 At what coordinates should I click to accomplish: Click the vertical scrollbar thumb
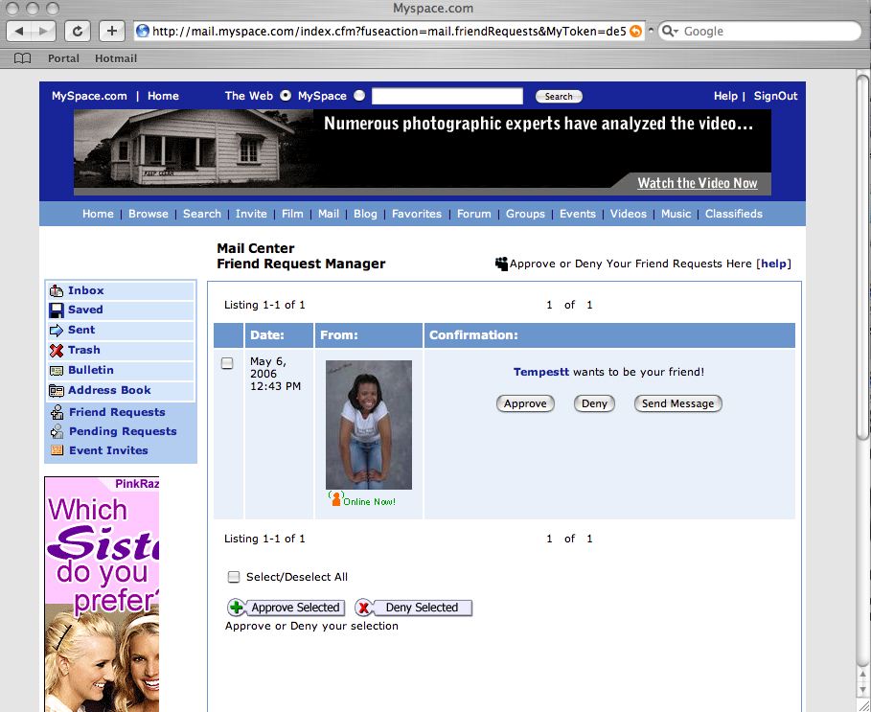(862, 256)
